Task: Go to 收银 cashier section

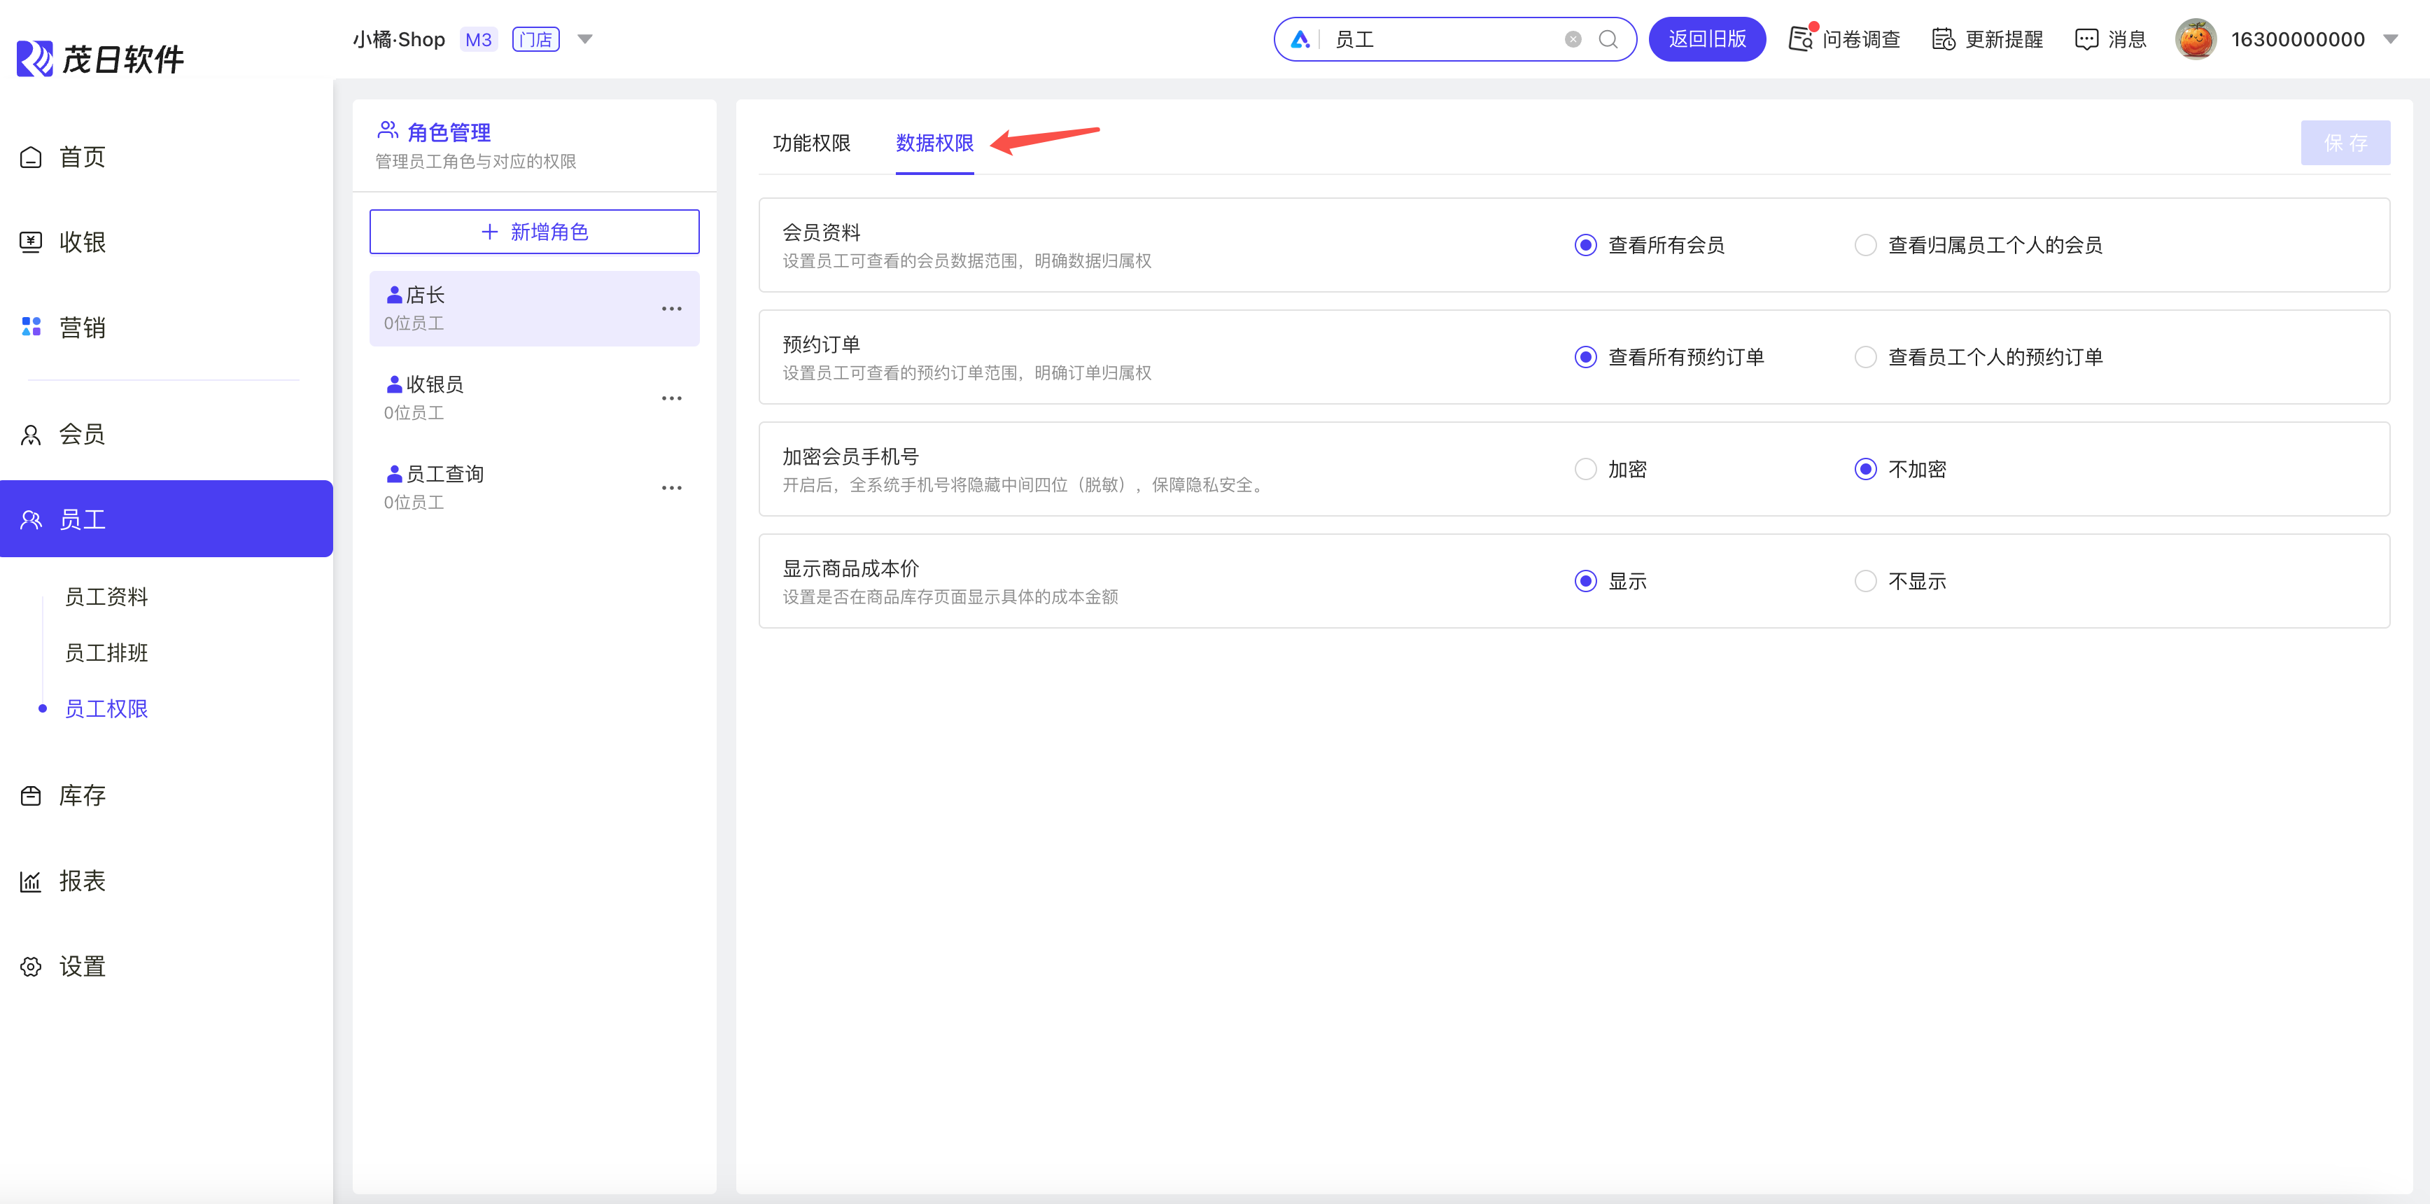Action: click(x=82, y=242)
